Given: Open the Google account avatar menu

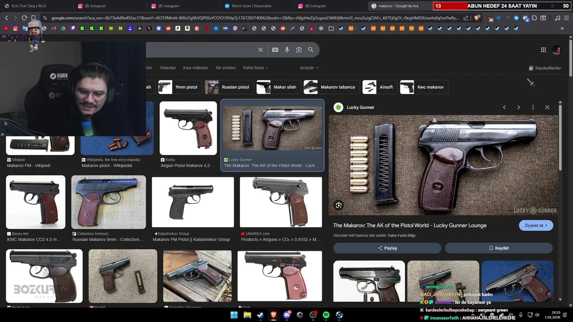Looking at the screenshot, I should tap(556, 50).
